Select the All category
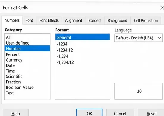 tap(27, 37)
